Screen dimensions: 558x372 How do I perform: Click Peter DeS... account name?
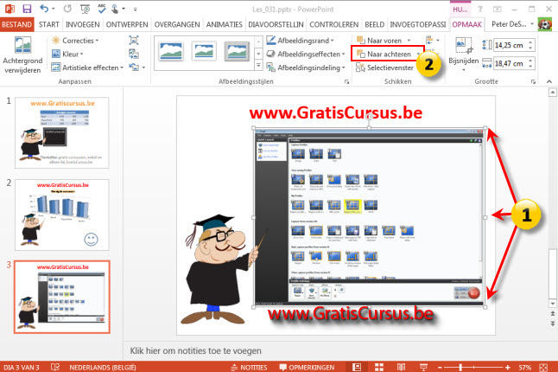[x=509, y=24]
